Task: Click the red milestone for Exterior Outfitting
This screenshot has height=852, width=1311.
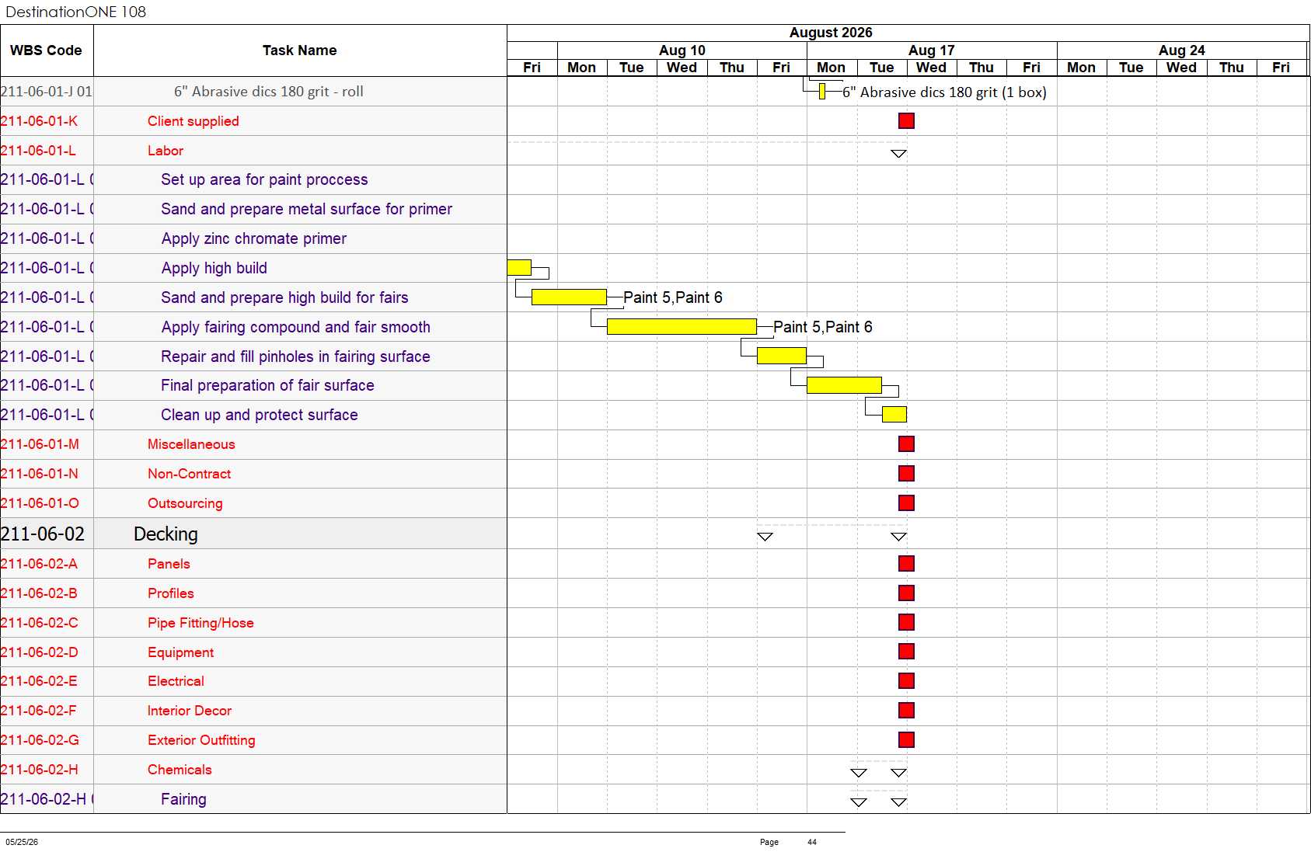Action: (906, 739)
